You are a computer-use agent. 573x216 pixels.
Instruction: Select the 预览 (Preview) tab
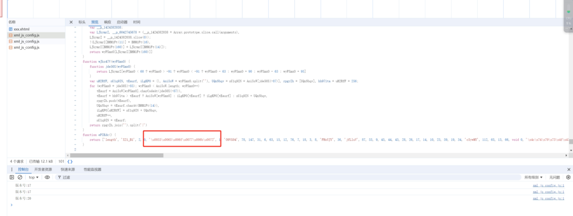pos(95,22)
